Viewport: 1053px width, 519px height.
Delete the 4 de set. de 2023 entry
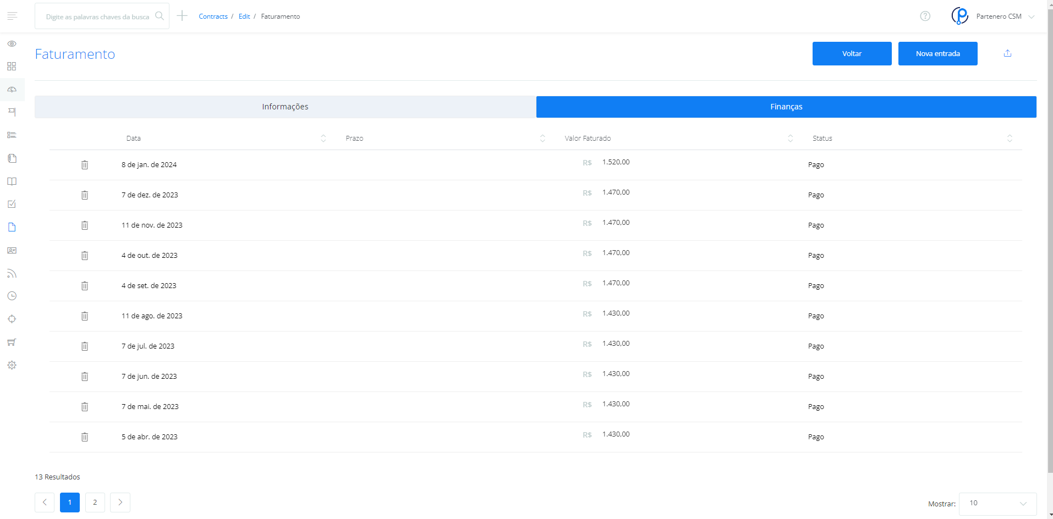click(85, 286)
